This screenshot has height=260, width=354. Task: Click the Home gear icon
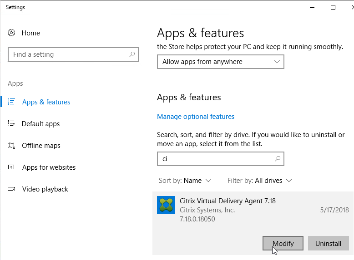coord(11,33)
